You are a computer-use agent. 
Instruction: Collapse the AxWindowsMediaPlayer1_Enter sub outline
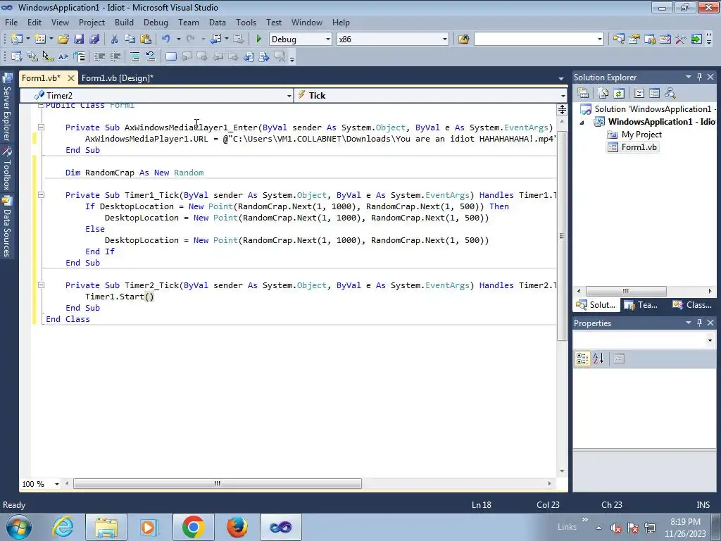(x=41, y=127)
